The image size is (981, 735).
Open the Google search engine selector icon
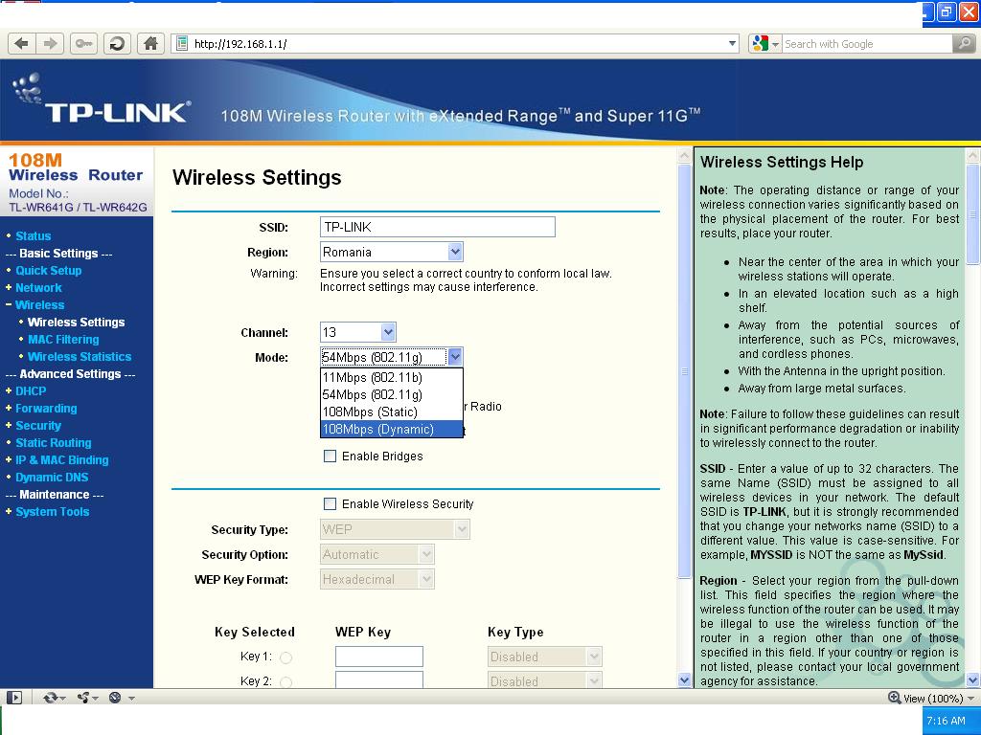(x=764, y=44)
